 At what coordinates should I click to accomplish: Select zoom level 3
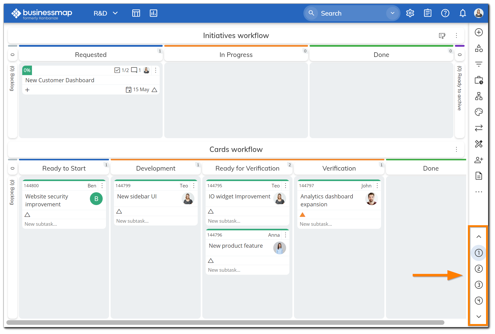click(x=479, y=285)
